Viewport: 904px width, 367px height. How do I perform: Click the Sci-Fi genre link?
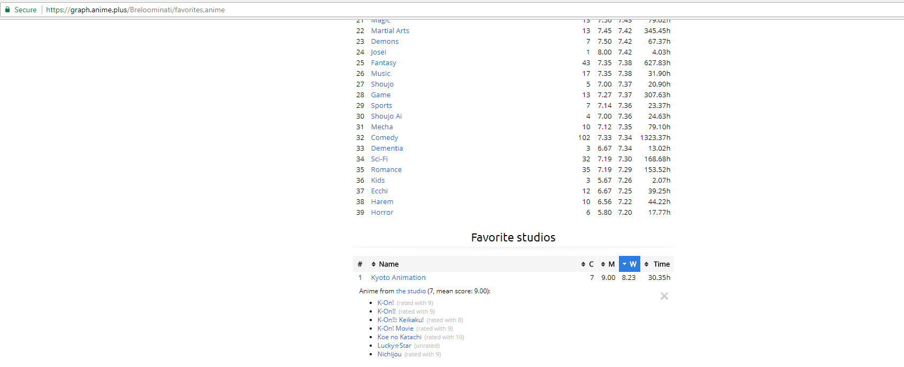click(x=379, y=159)
